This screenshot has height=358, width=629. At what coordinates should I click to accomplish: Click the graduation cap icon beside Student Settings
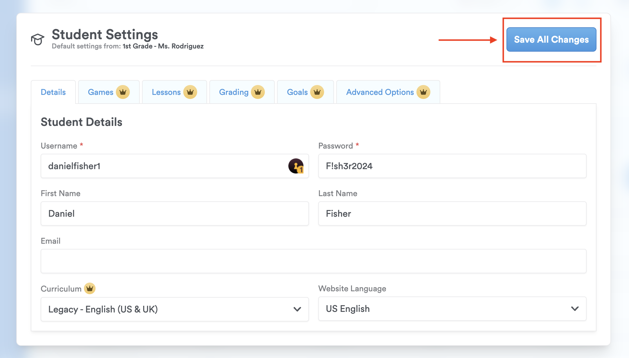point(37,39)
